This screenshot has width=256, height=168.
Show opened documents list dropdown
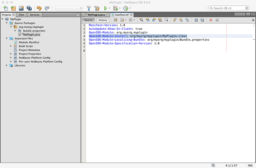click(x=248, y=14)
